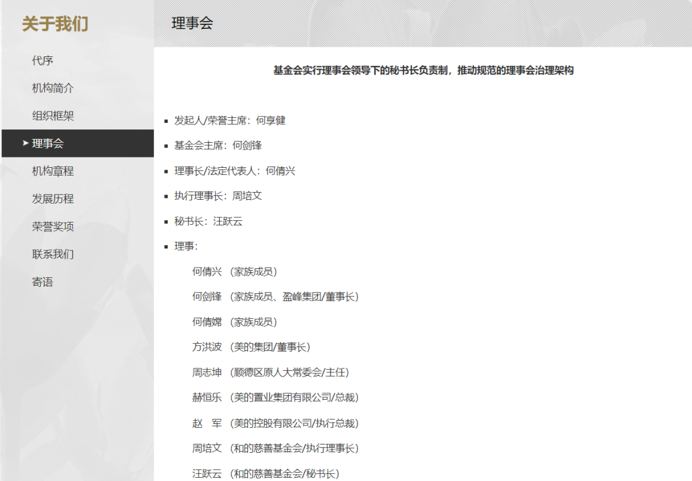Click the bold headline about 秘书长负责制

pos(424,70)
